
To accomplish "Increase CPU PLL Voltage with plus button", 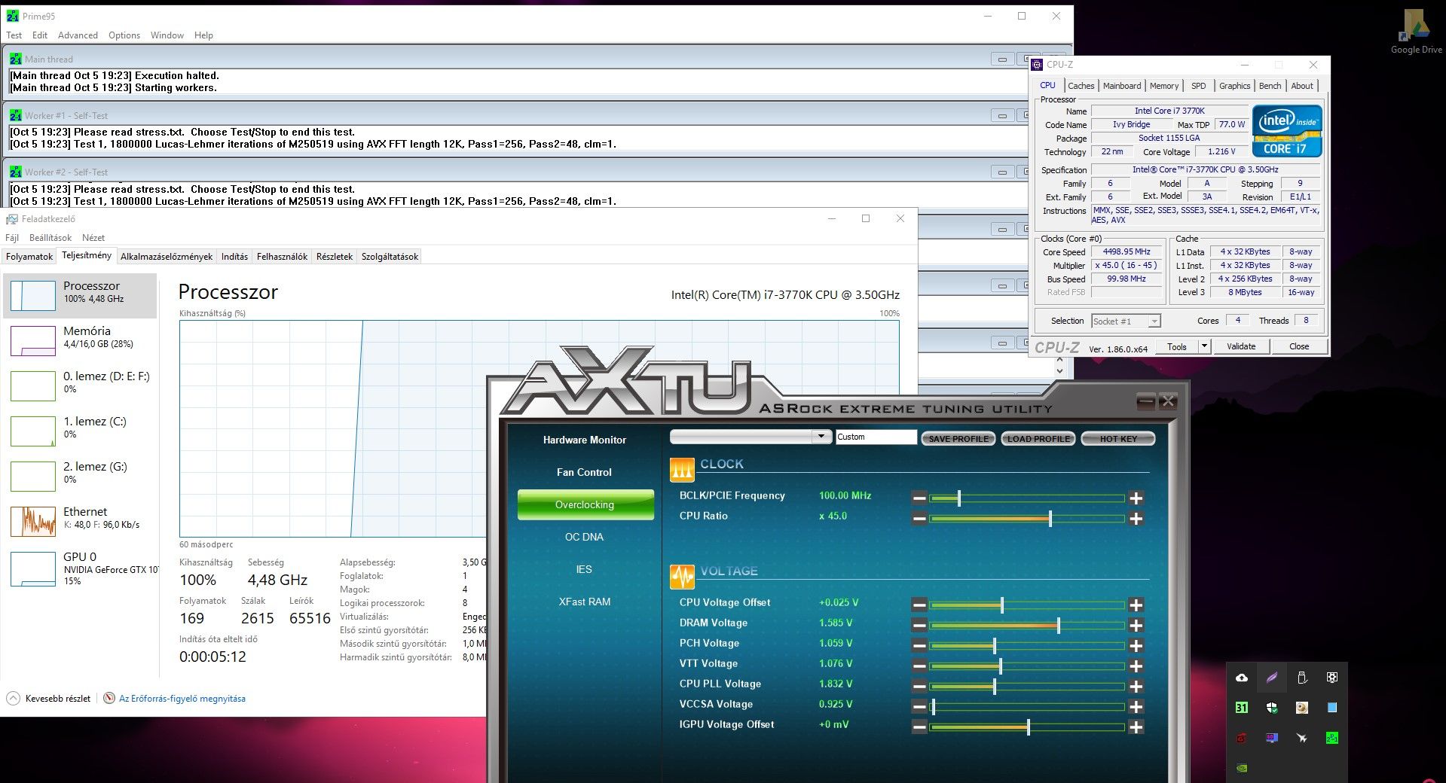I will coord(1136,686).
